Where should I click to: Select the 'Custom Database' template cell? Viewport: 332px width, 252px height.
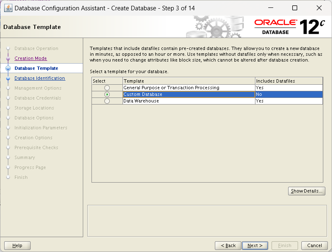(189, 95)
